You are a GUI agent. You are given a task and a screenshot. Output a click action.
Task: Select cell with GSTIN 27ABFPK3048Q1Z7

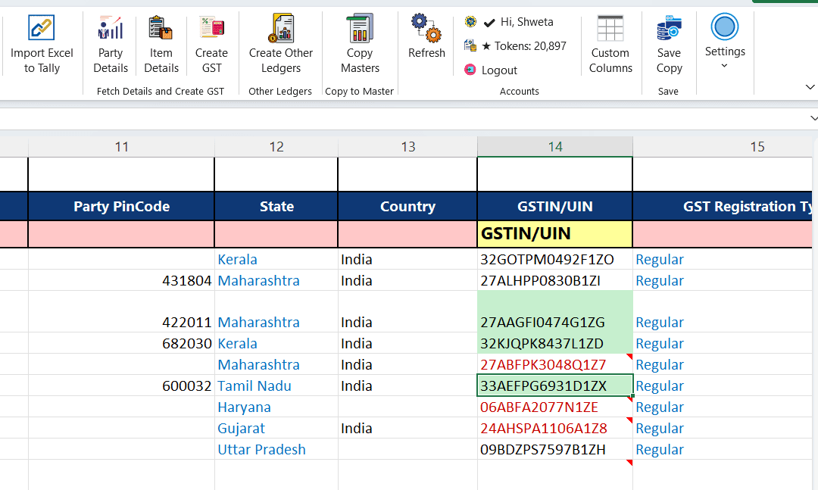point(543,365)
